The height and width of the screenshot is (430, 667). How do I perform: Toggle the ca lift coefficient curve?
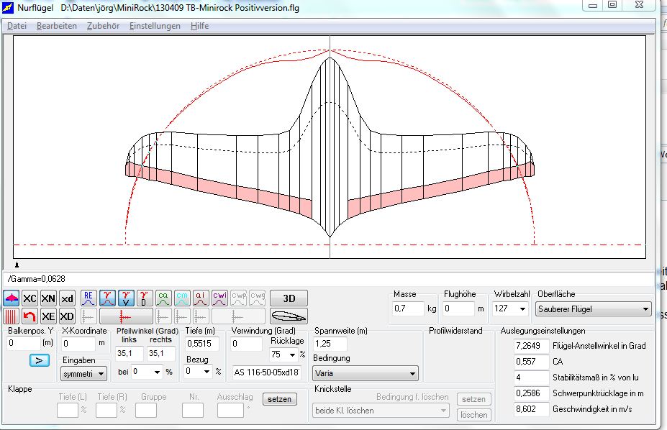[x=163, y=298]
